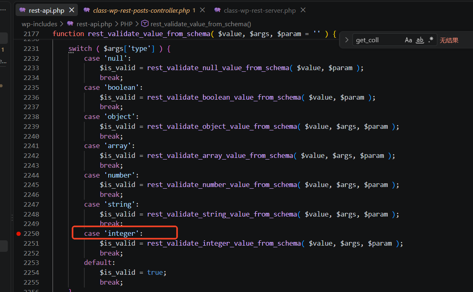Select rest-api.php in the breadcrumb
Screen dimensions: 473x292
pyautogui.click(x=94, y=24)
